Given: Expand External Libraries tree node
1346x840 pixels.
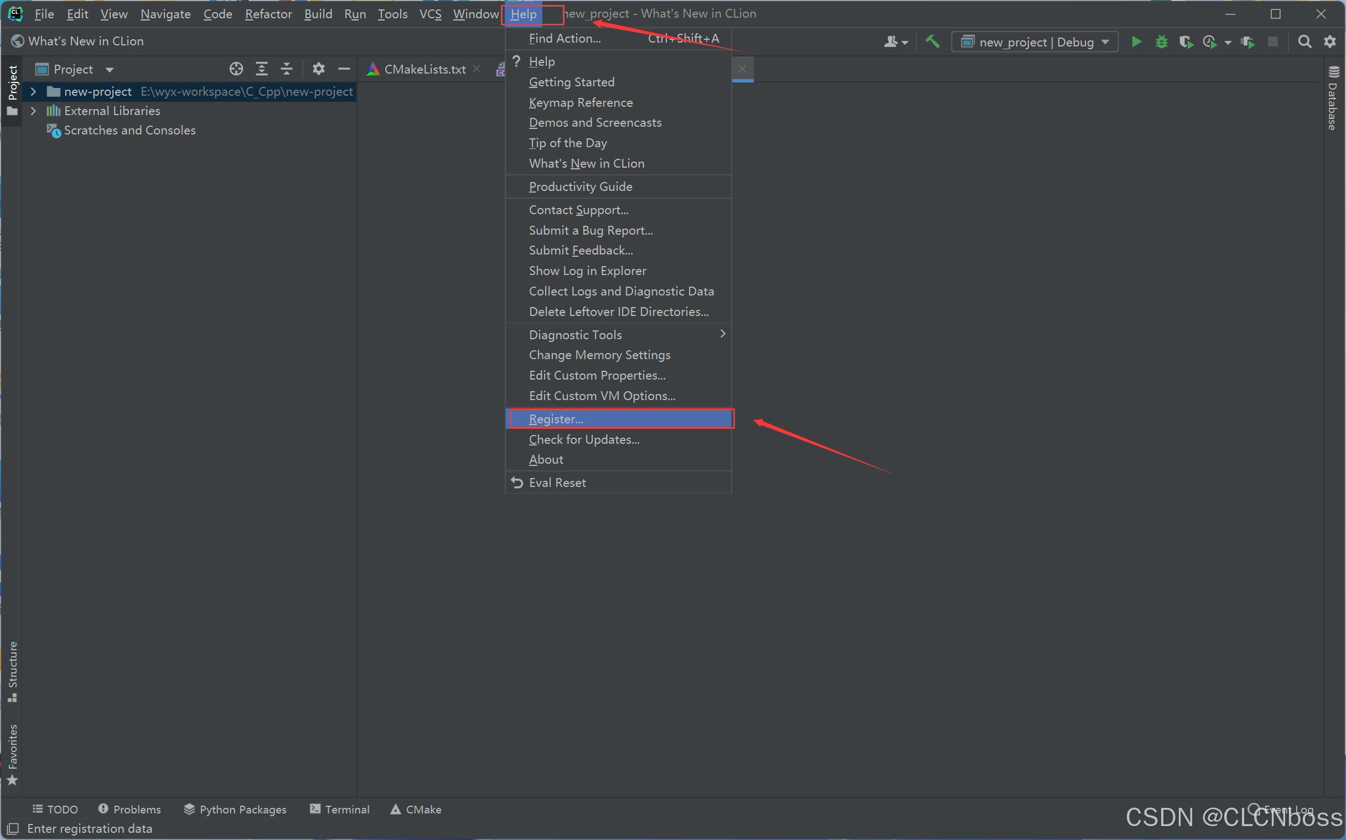Looking at the screenshot, I should pos(33,111).
